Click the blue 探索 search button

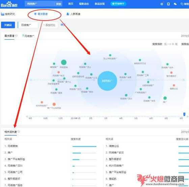pos(59,4)
